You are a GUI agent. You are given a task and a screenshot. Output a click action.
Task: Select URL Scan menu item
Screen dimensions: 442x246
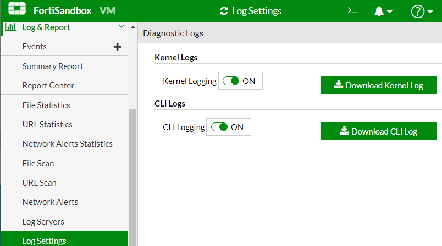[40, 182]
